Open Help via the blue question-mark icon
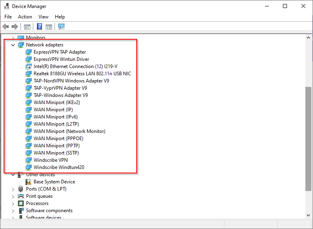 point(40,26)
